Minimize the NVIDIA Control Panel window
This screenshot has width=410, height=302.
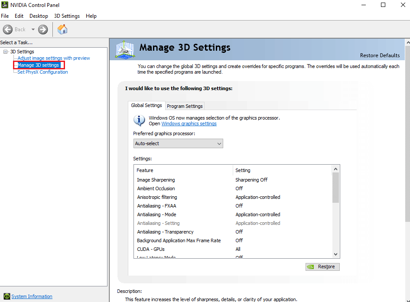click(364, 5)
